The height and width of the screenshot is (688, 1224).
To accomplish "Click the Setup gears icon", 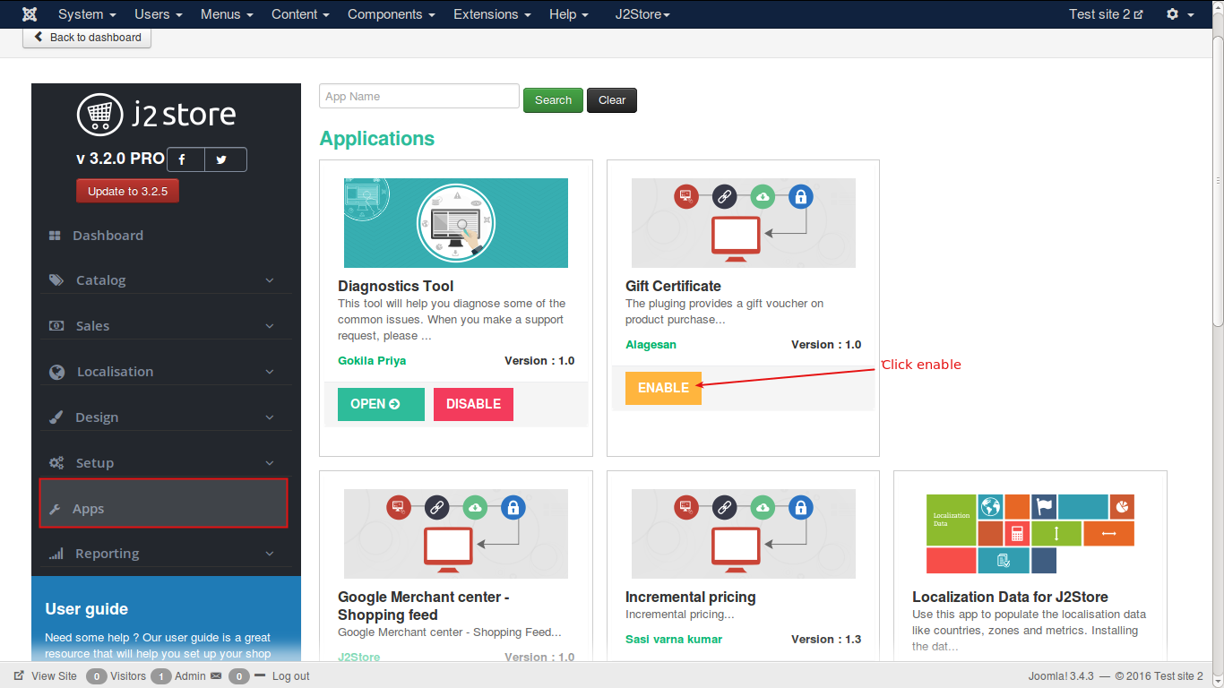I will click(x=56, y=463).
